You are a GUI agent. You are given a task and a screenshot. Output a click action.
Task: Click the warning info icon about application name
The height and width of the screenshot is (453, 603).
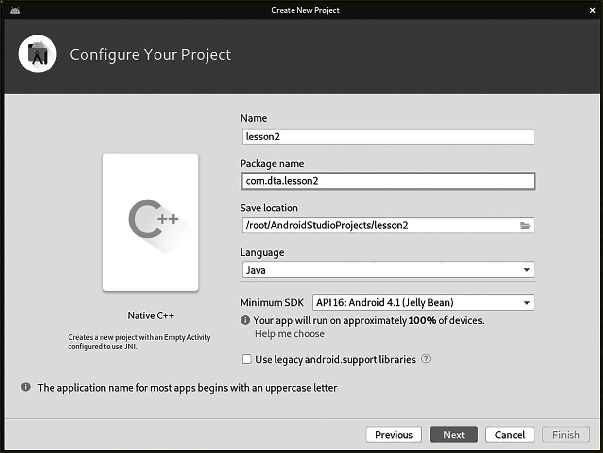[25, 387]
